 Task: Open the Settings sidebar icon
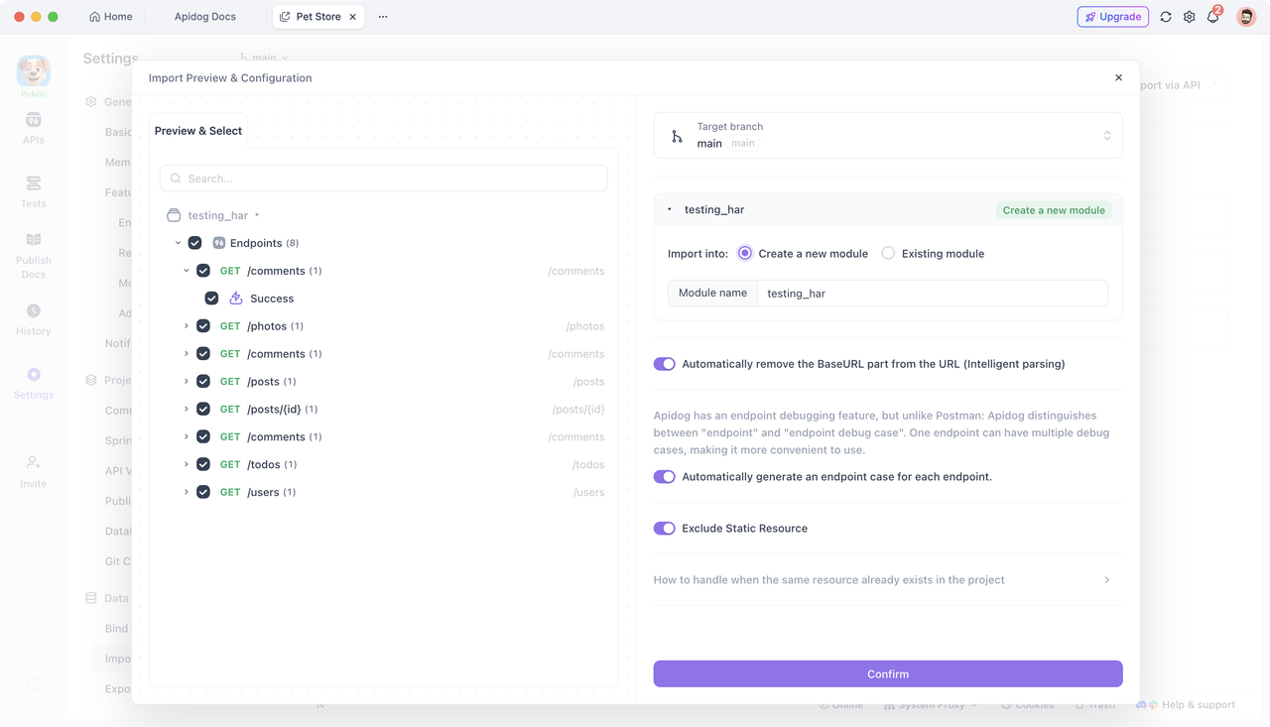coord(33,382)
